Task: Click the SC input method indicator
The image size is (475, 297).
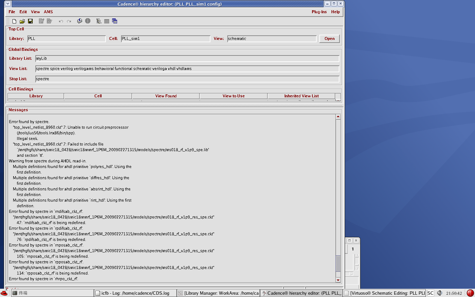Action: pyautogui.click(x=430, y=293)
